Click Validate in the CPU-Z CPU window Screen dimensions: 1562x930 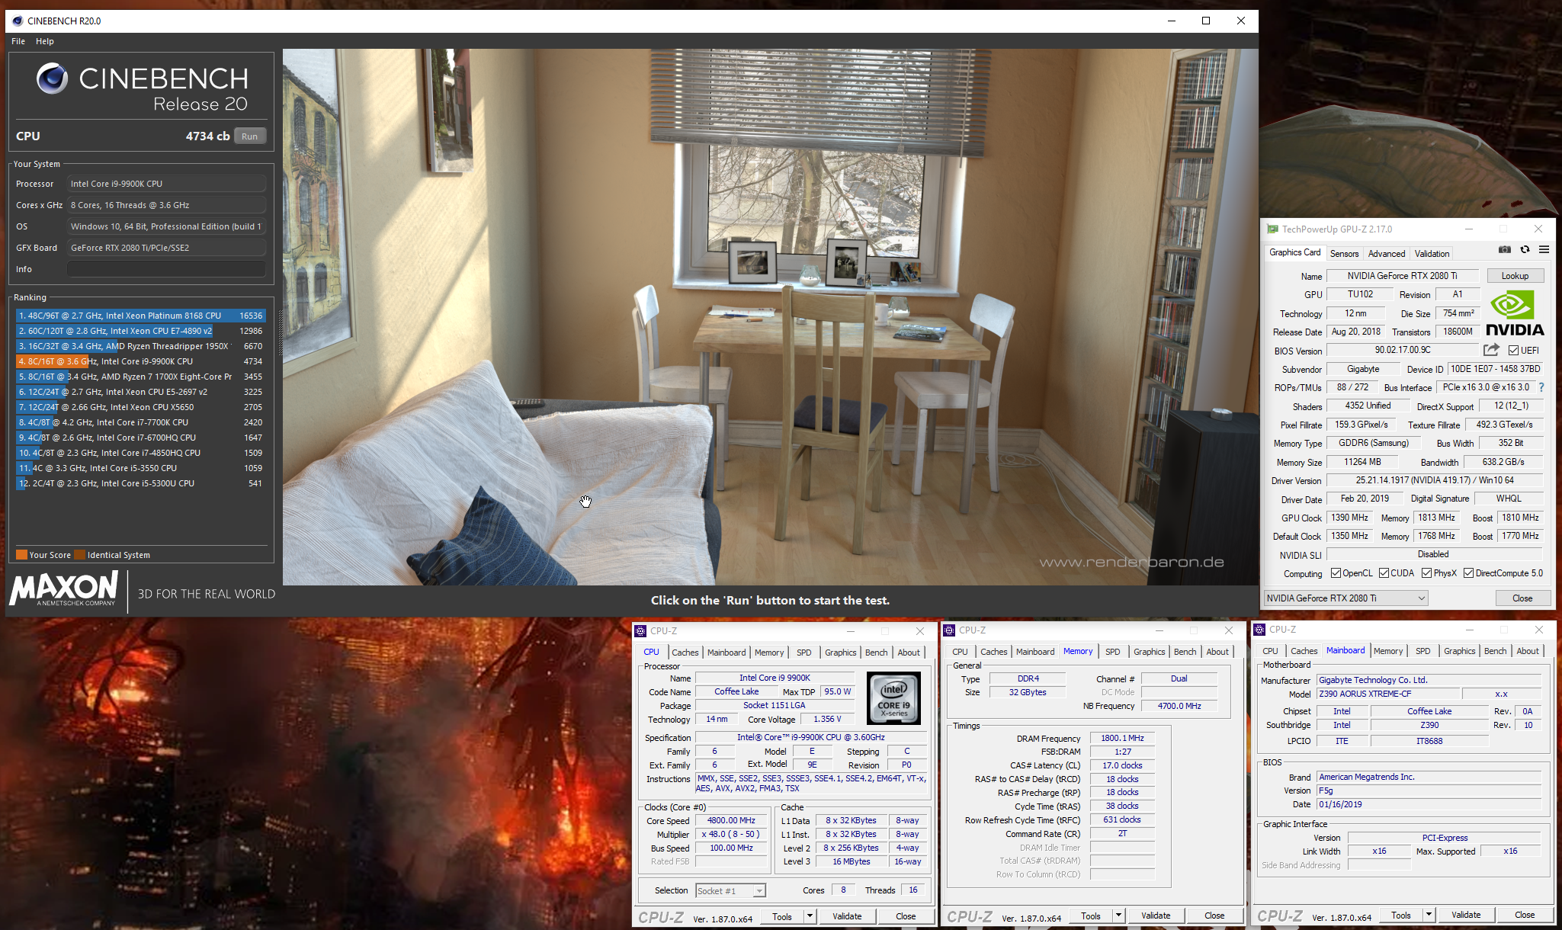(x=847, y=916)
